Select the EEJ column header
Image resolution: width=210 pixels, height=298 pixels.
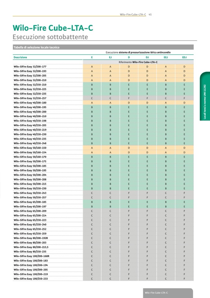[166, 57]
